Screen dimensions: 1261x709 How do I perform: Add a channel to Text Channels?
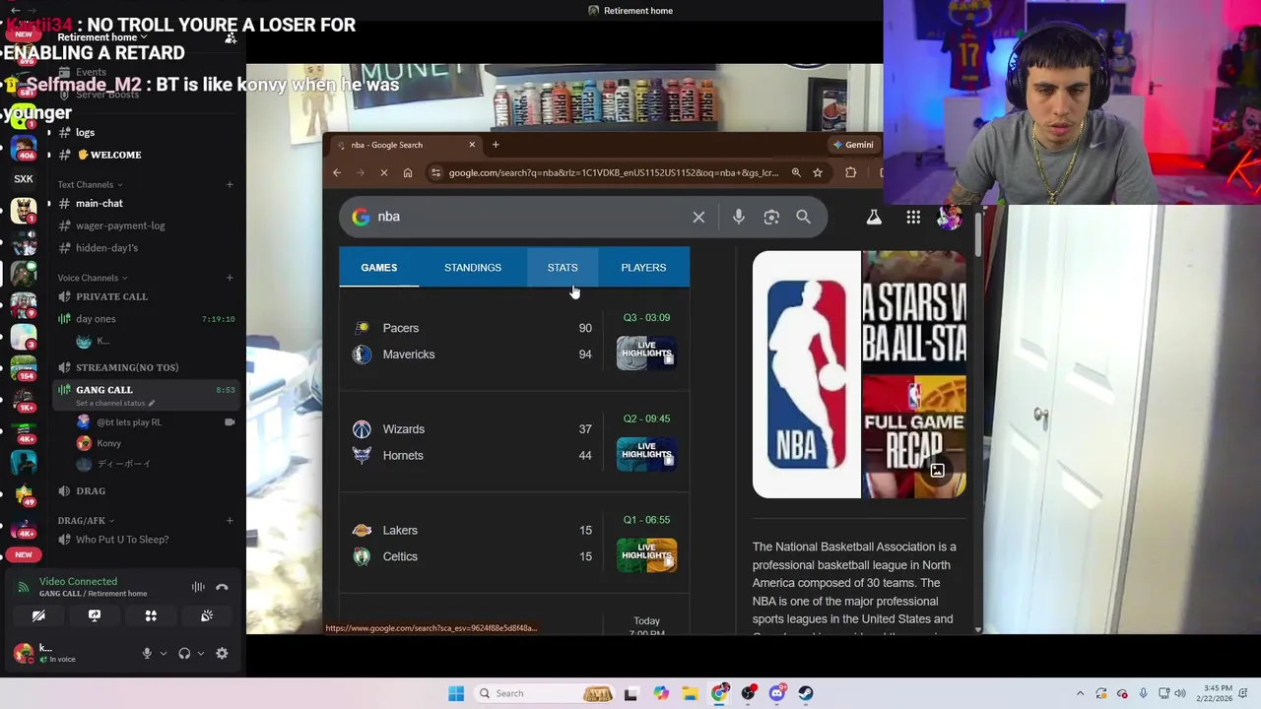pyautogui.click(x=230, y=184)
